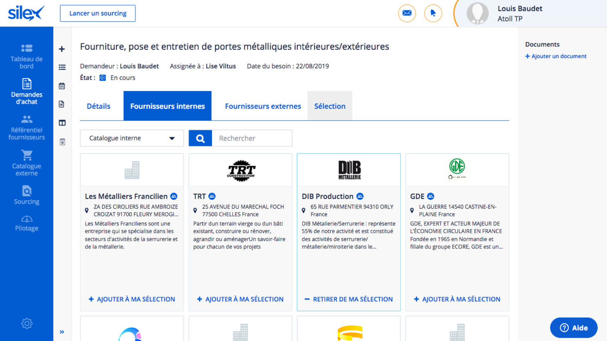Click group badge next to DIB Production
The image size is (607, 341).
tap(360, 196)
